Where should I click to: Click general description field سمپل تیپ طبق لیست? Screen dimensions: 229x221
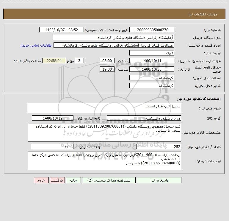(104, 108)
